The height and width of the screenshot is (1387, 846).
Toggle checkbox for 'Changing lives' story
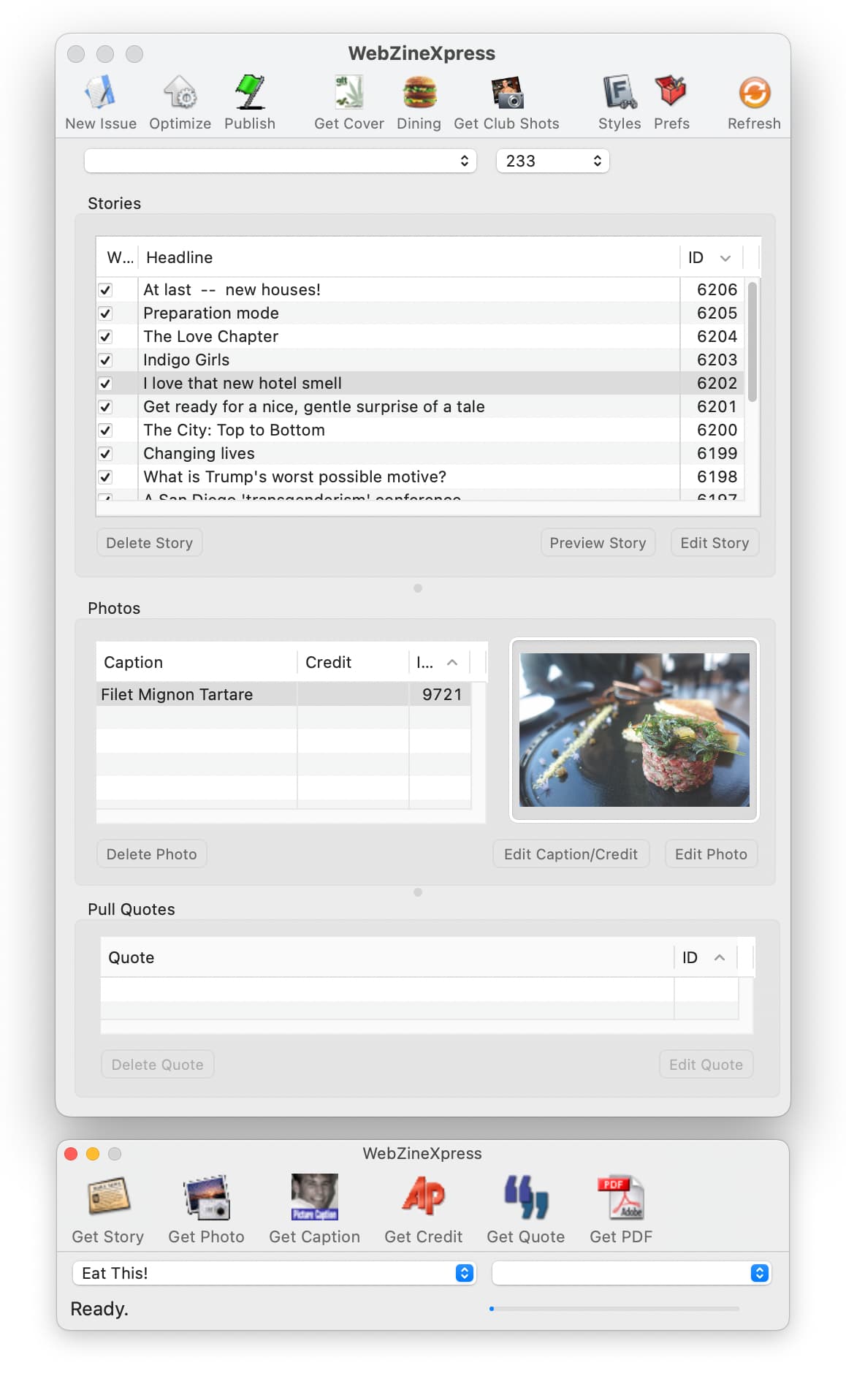pyautogui.click(x=106, y=454)
